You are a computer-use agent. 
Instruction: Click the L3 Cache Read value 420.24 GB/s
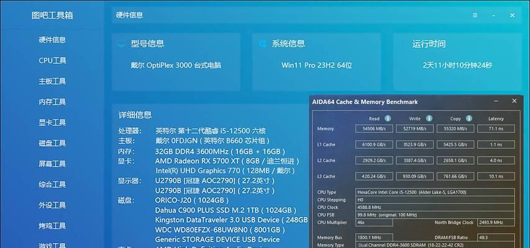[x=374, y=176]
